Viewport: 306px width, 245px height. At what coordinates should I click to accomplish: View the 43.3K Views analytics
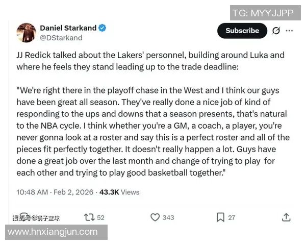coord(119,192)
